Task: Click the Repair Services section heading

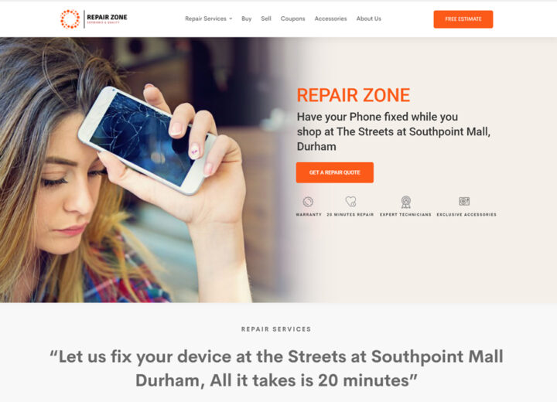Action: [x=276, y=329]
